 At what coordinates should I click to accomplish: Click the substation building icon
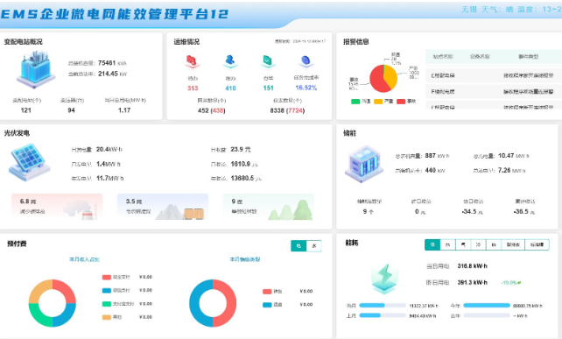pos(36,69)
